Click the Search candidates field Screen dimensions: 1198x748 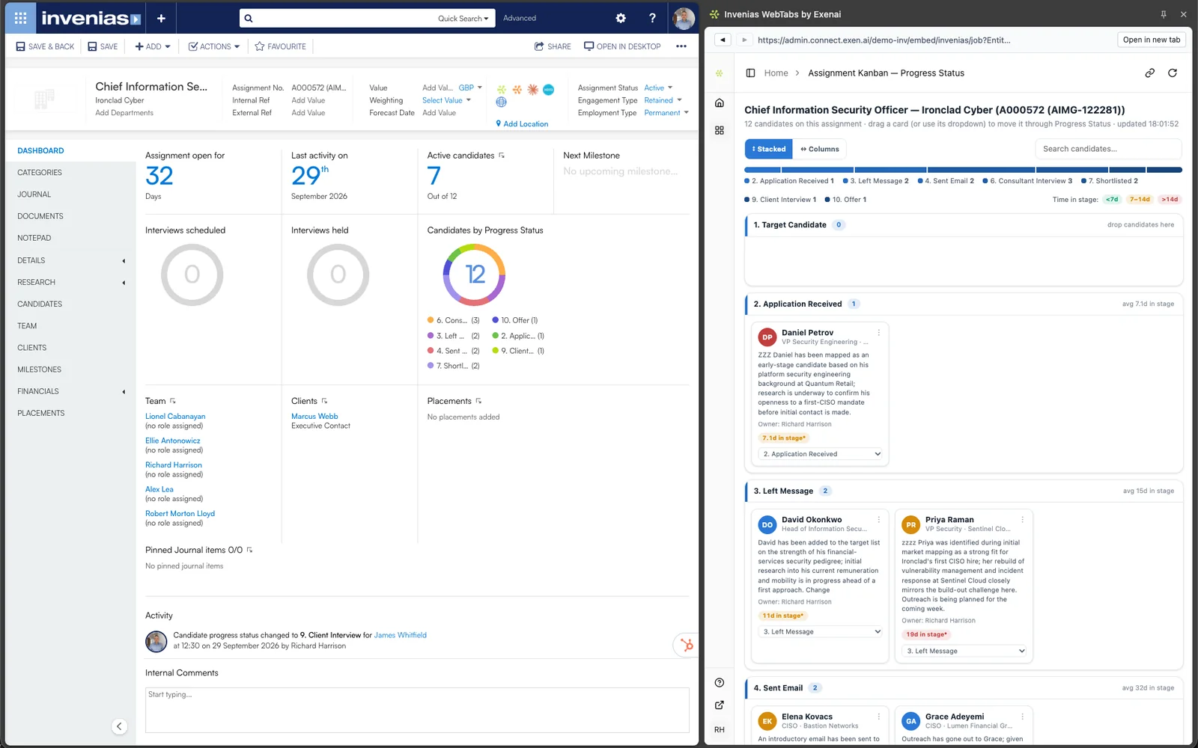1108,149
